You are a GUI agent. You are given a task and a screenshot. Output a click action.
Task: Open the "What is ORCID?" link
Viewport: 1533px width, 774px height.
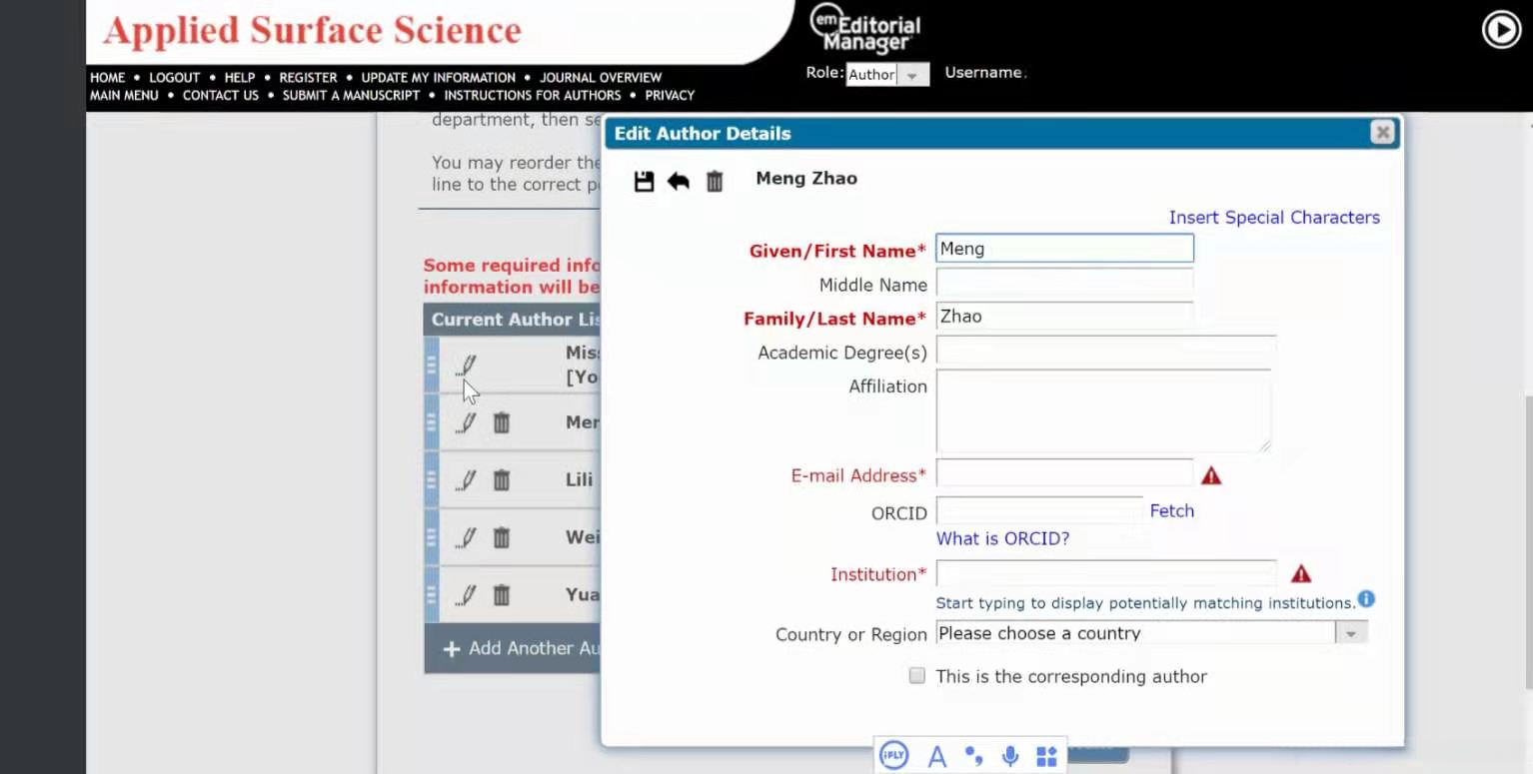point(1002,538)
